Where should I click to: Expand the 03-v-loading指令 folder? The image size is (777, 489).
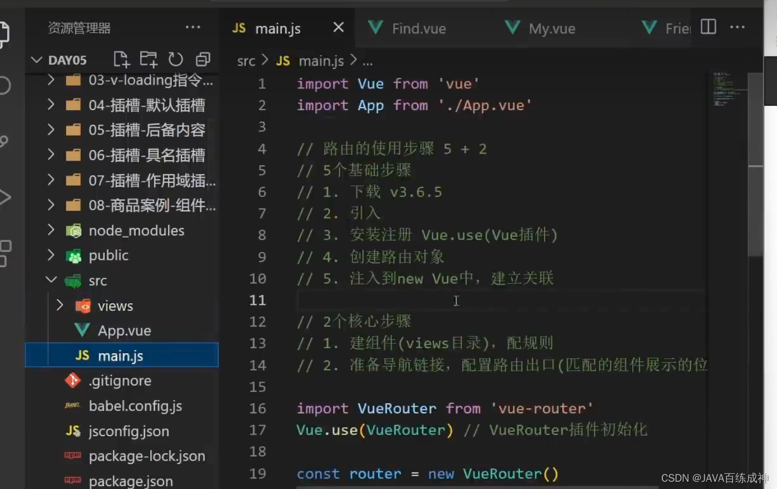click(51, 80)
